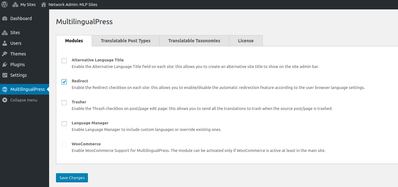Enable the Trasher module
Image resolution: width=398 pixels, height=187 pixels.
[x=64, y=103]
